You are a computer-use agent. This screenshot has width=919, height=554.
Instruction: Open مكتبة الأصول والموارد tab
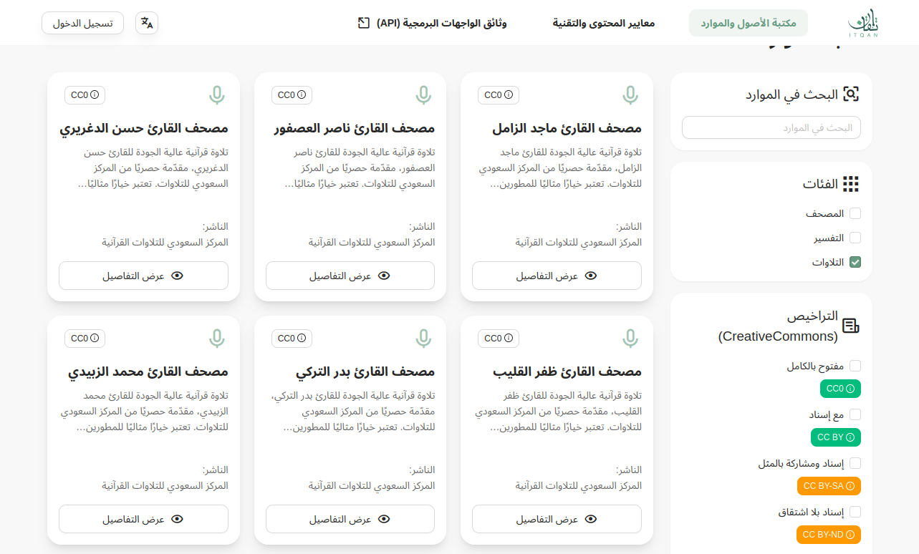(x=748, y=23)
